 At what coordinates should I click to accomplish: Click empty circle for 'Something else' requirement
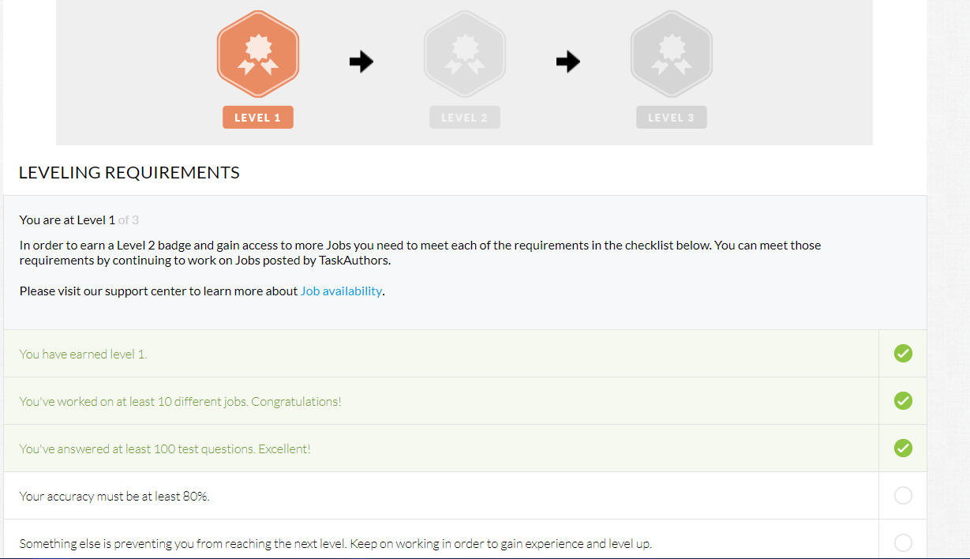pos(903,543)
